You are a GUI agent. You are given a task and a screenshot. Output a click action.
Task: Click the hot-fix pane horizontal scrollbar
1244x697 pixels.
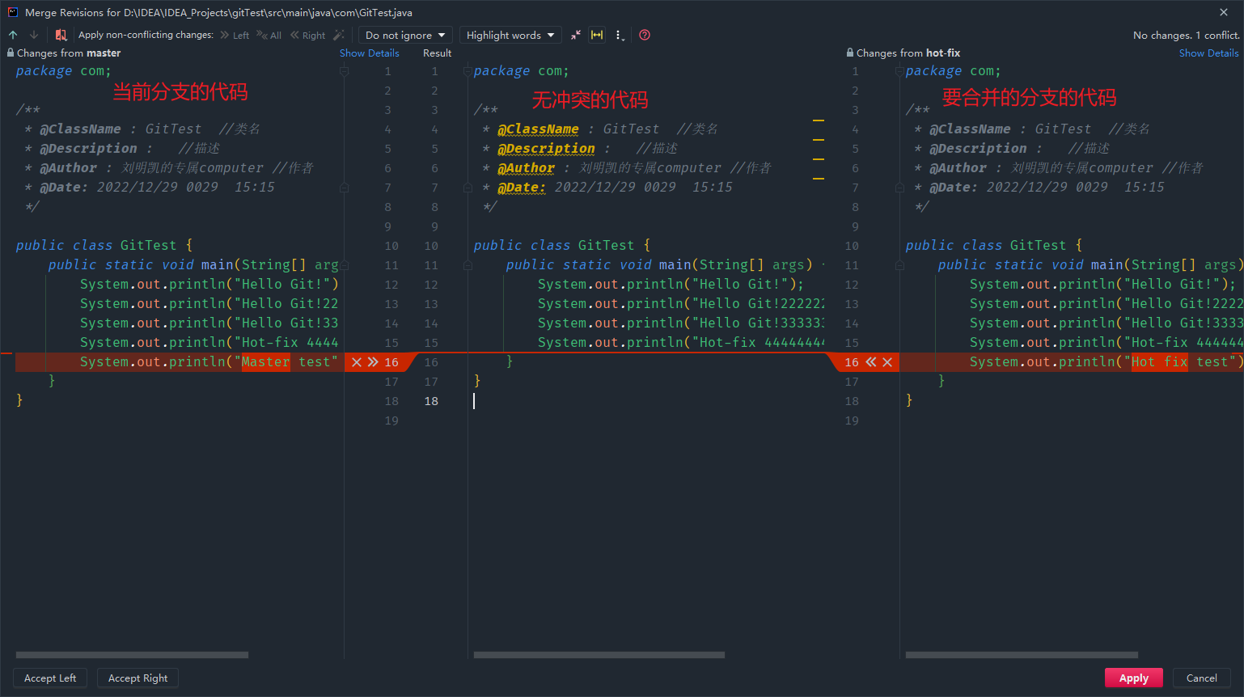click(x=1022, y=655)
